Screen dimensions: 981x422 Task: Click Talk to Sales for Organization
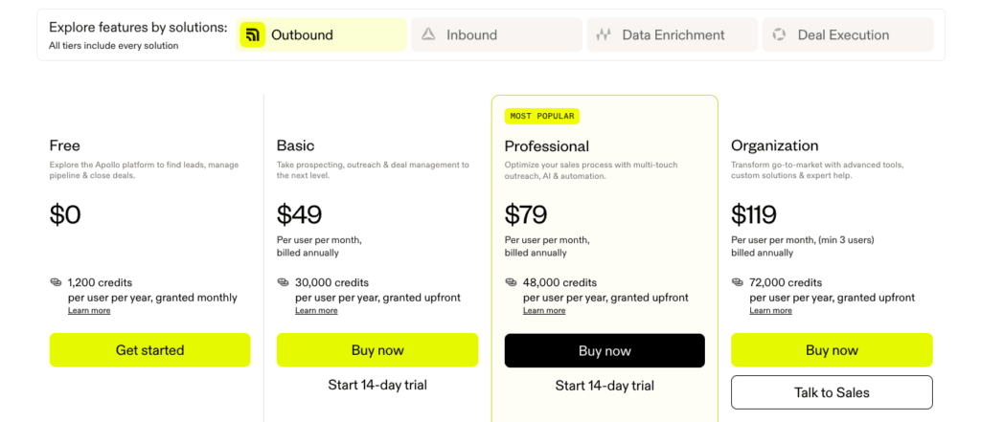(832, 392)
